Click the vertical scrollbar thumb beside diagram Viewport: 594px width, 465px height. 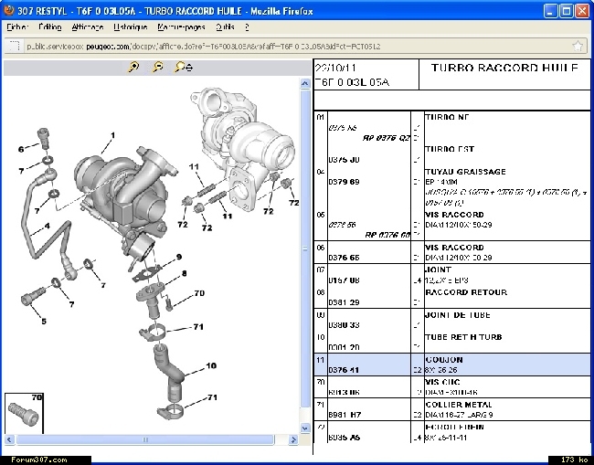click(x=305, y=248)
